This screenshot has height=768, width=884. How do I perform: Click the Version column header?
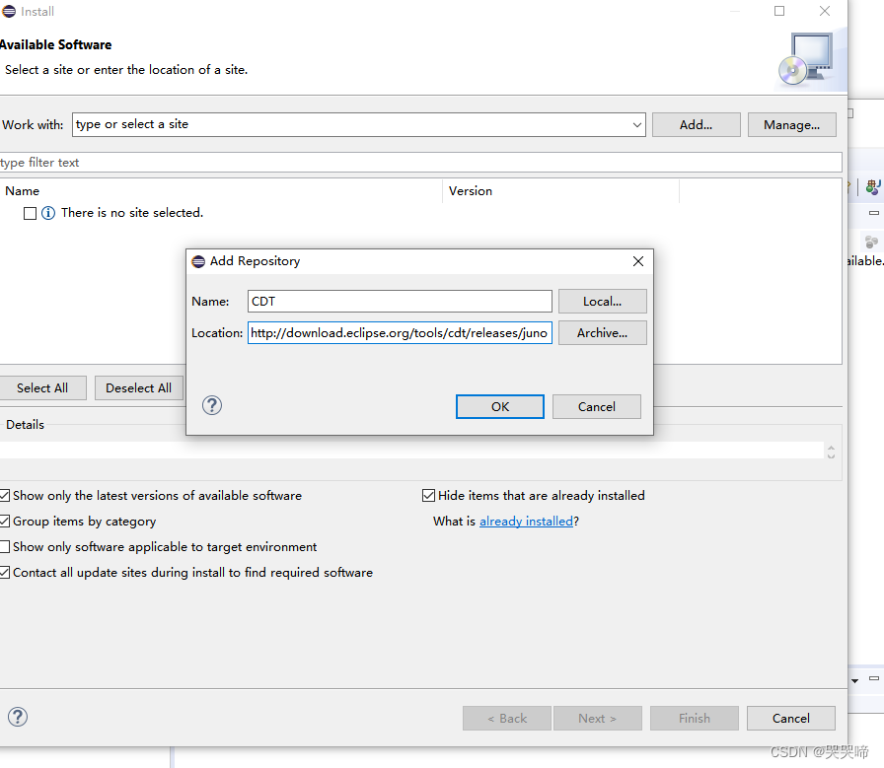click(x=561, y=191)
